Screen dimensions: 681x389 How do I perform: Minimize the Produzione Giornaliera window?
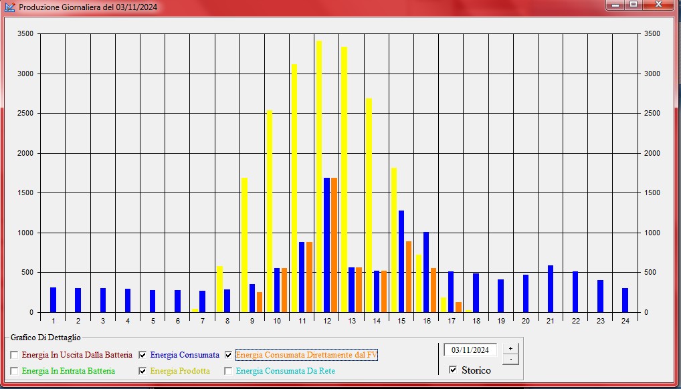click(614, 5)
